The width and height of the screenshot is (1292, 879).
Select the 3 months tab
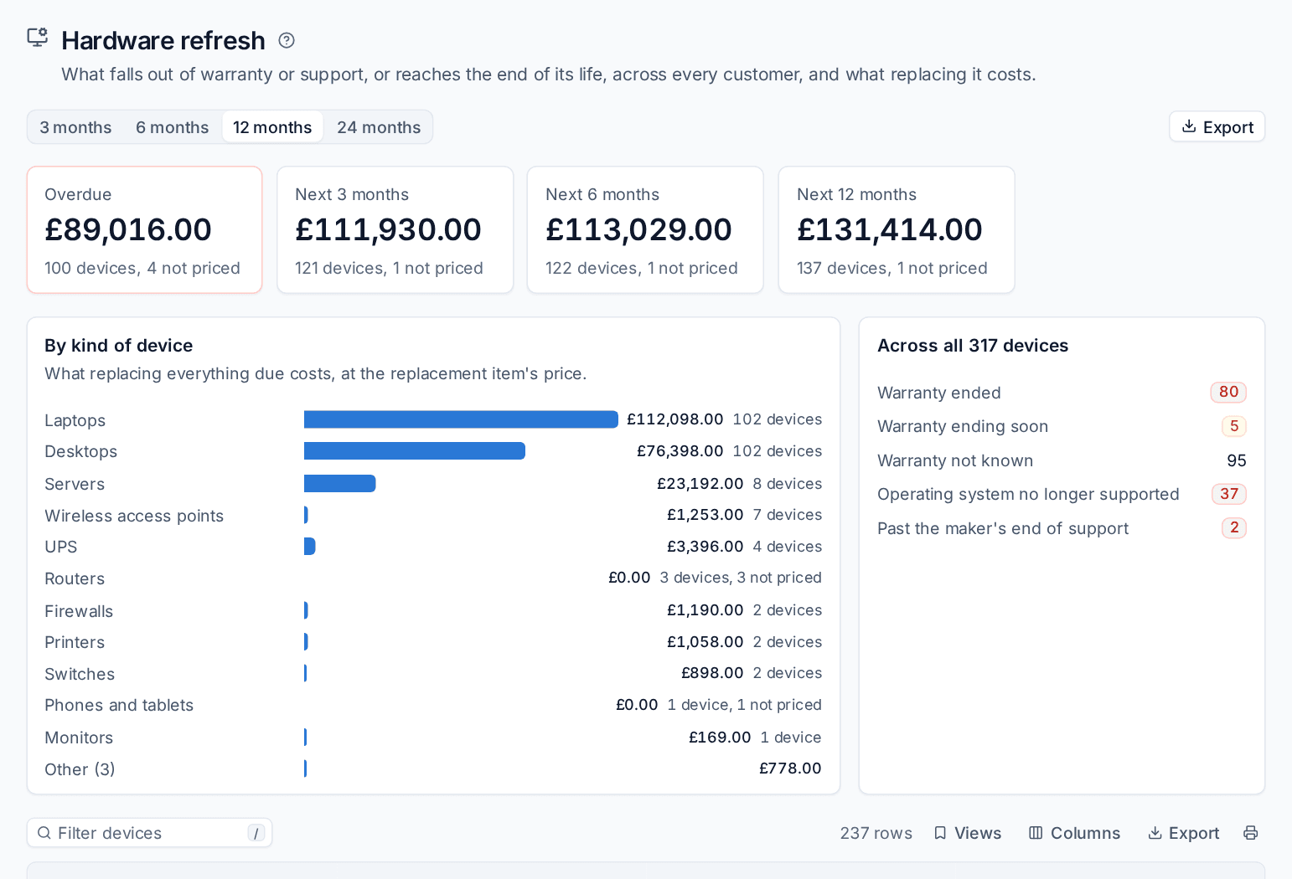point(75,127)
